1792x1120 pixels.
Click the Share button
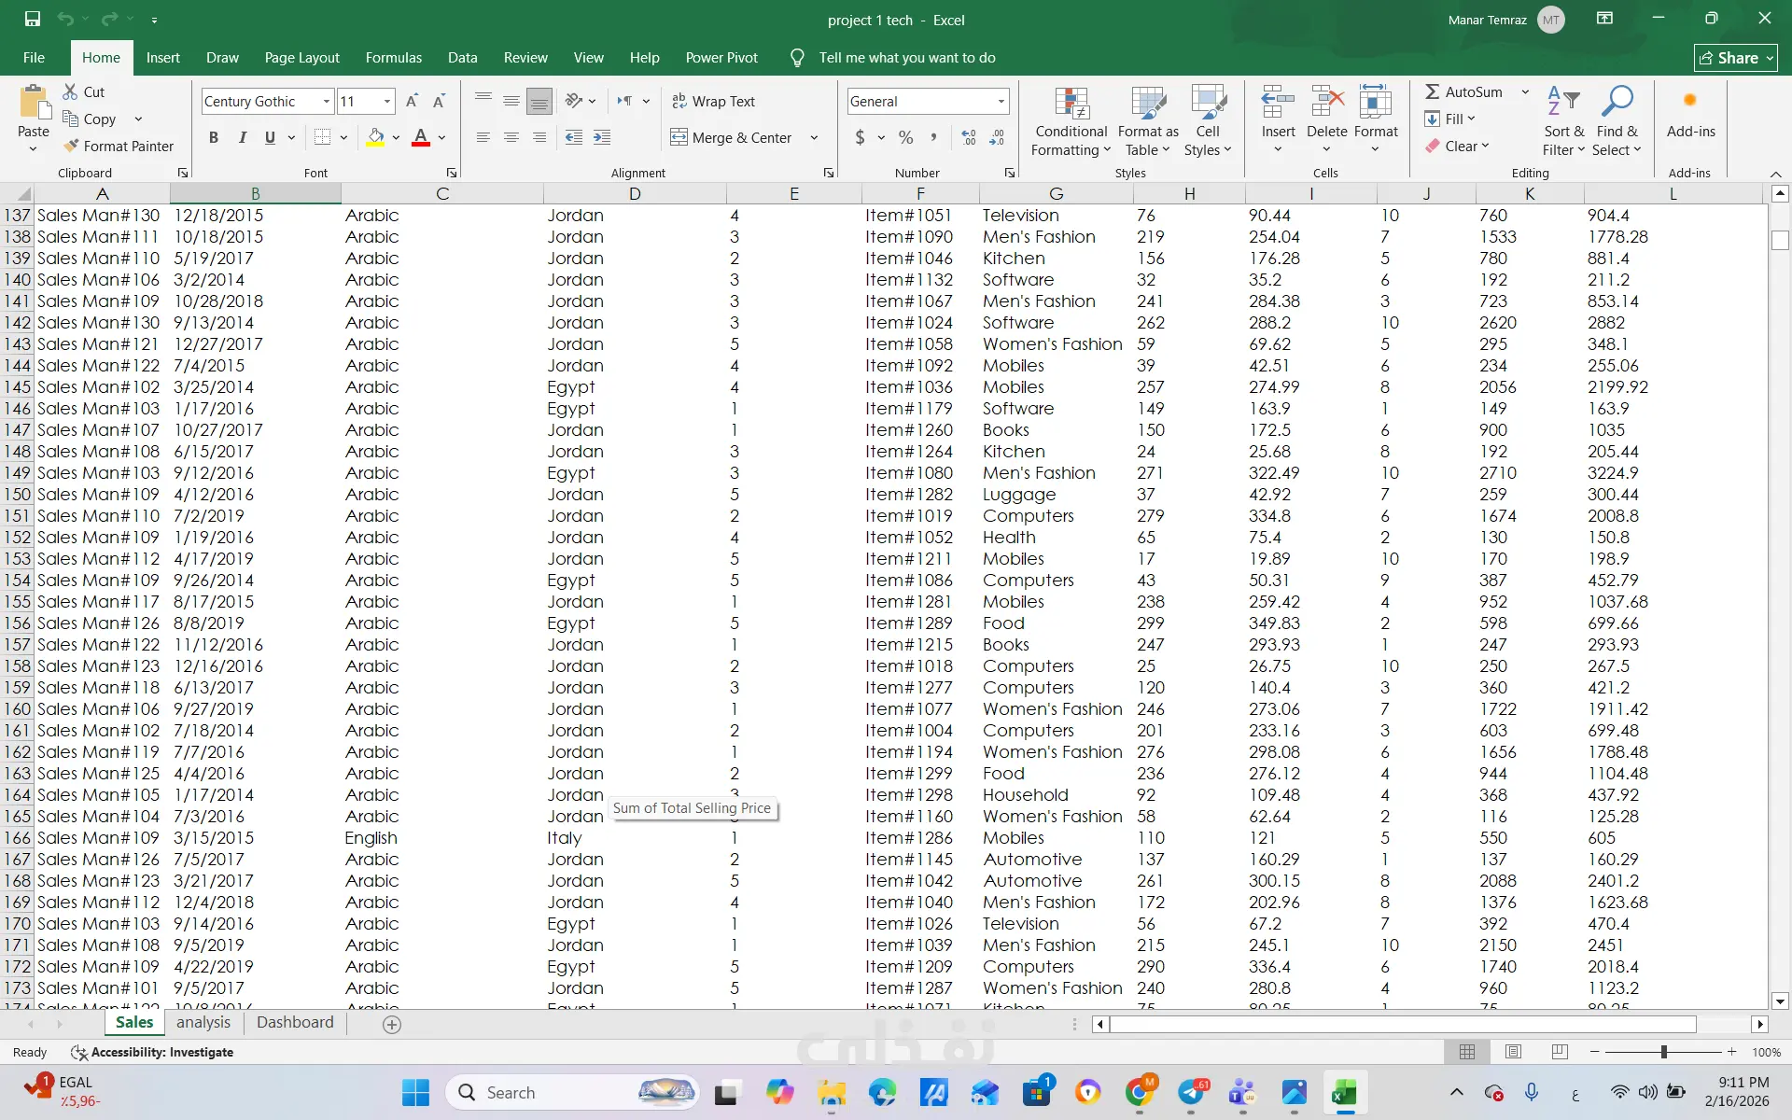(x=1735, y=58)
